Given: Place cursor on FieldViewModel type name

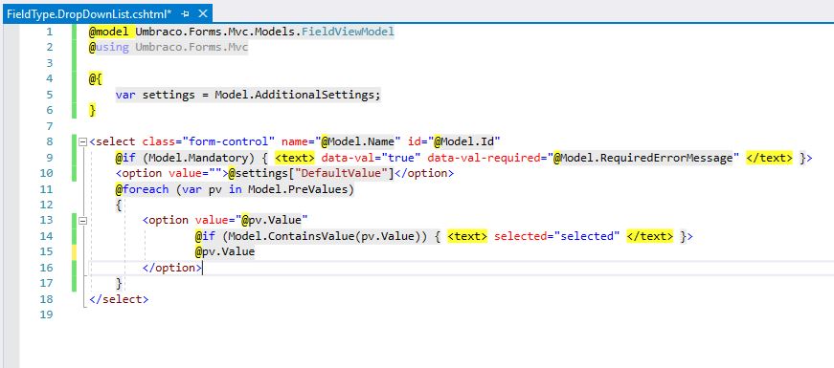Looking at the screenshot, I should tap(348, 32).
